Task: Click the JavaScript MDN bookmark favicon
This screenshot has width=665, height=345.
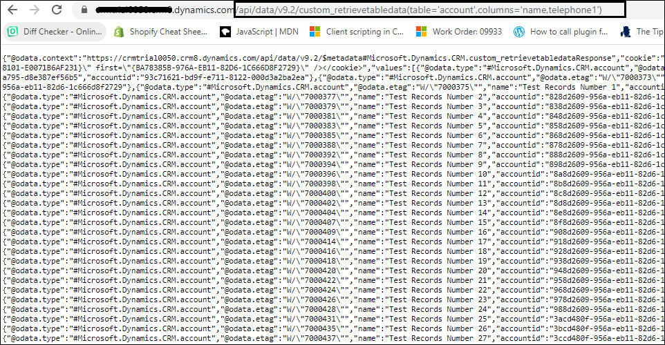Action: [225, 32]
